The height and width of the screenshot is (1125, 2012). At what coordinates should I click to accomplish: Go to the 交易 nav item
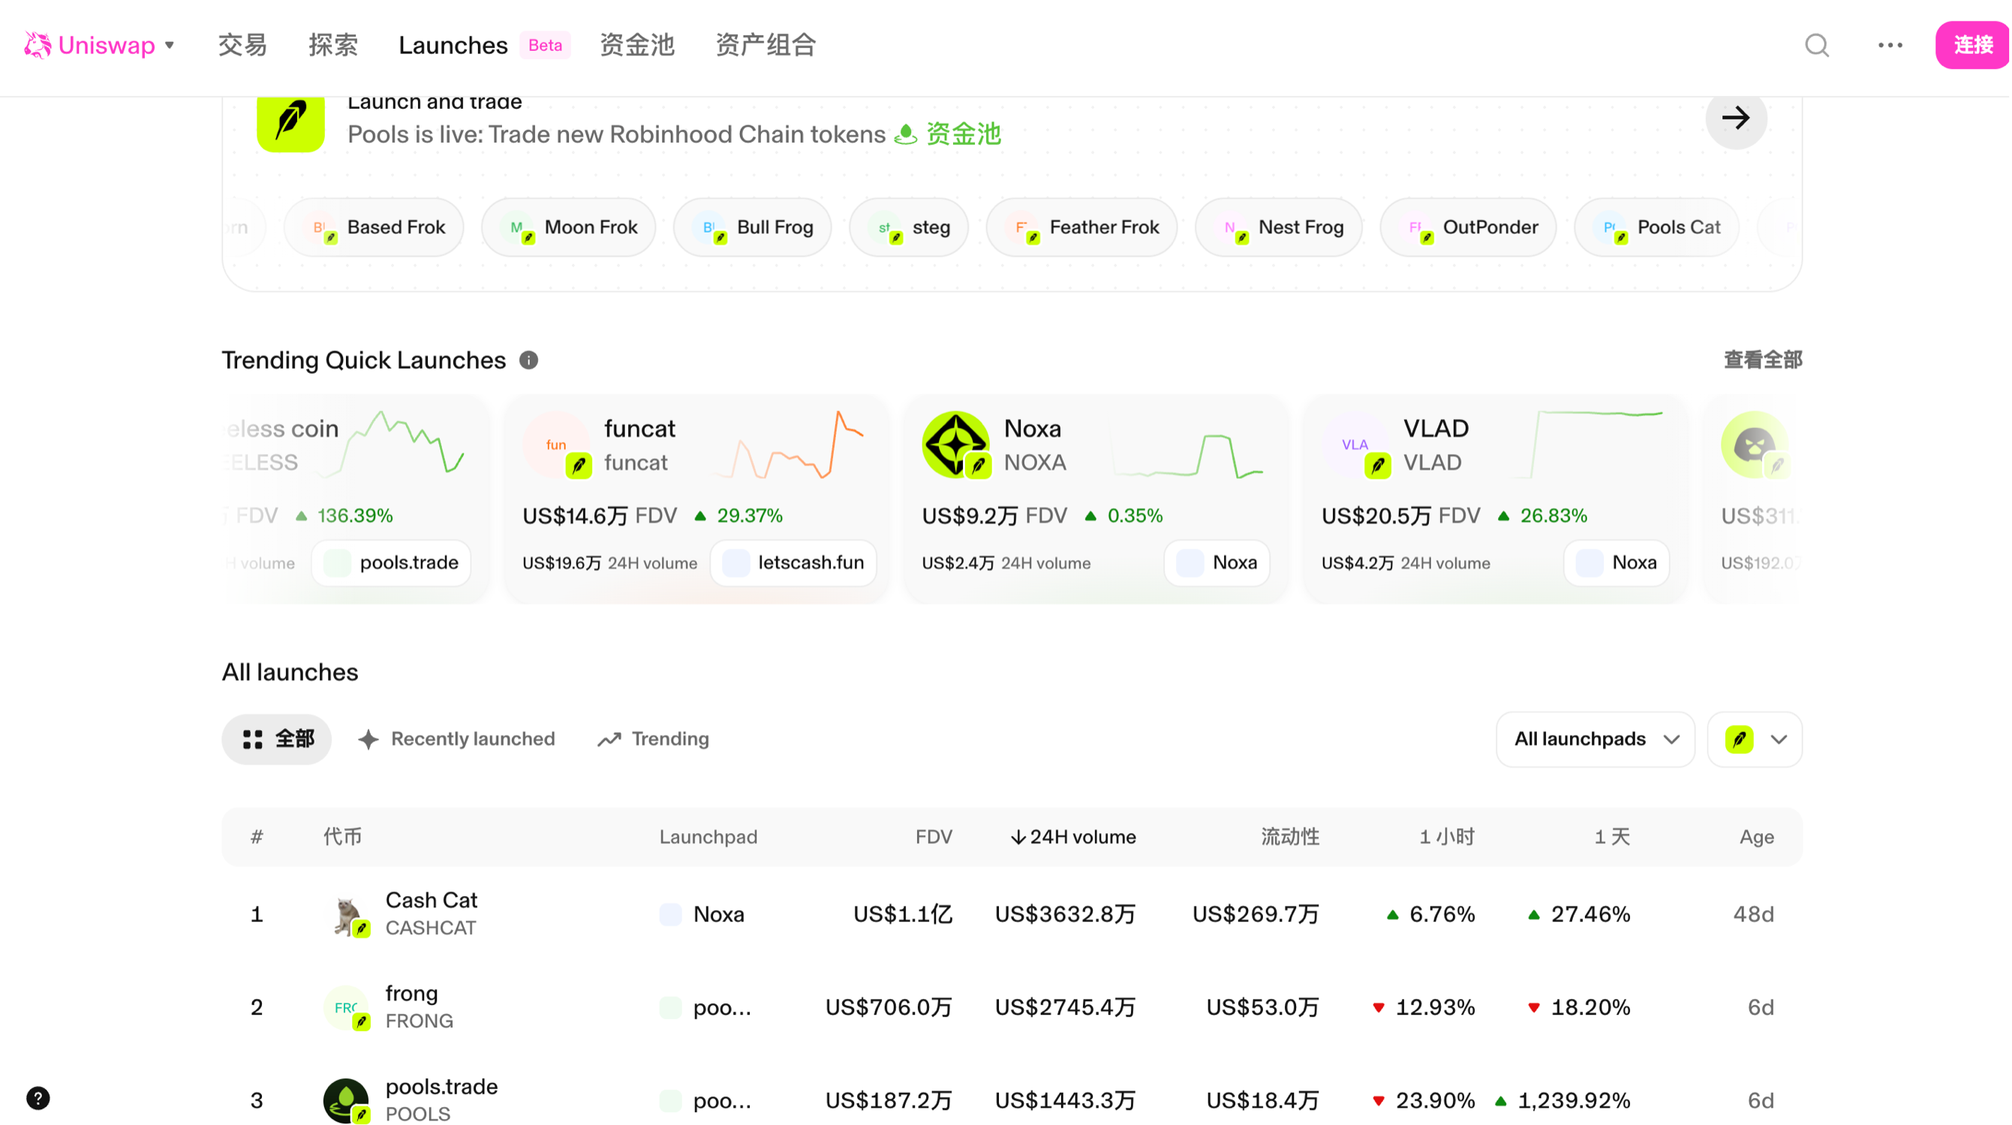243,45
